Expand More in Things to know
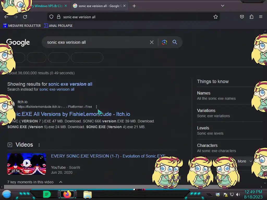This screenshot has width=267, height=200. click(245, 161)
